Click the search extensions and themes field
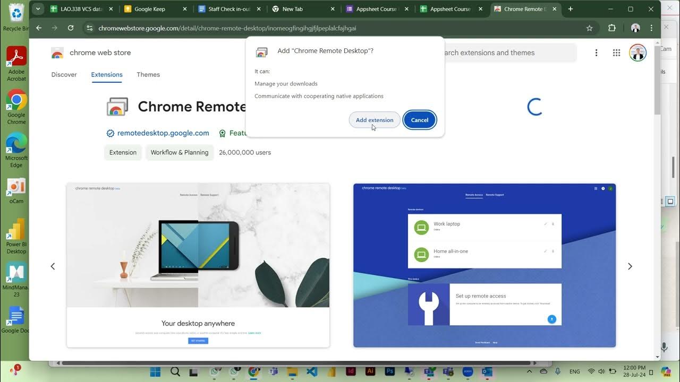 [x=510, y=53]
